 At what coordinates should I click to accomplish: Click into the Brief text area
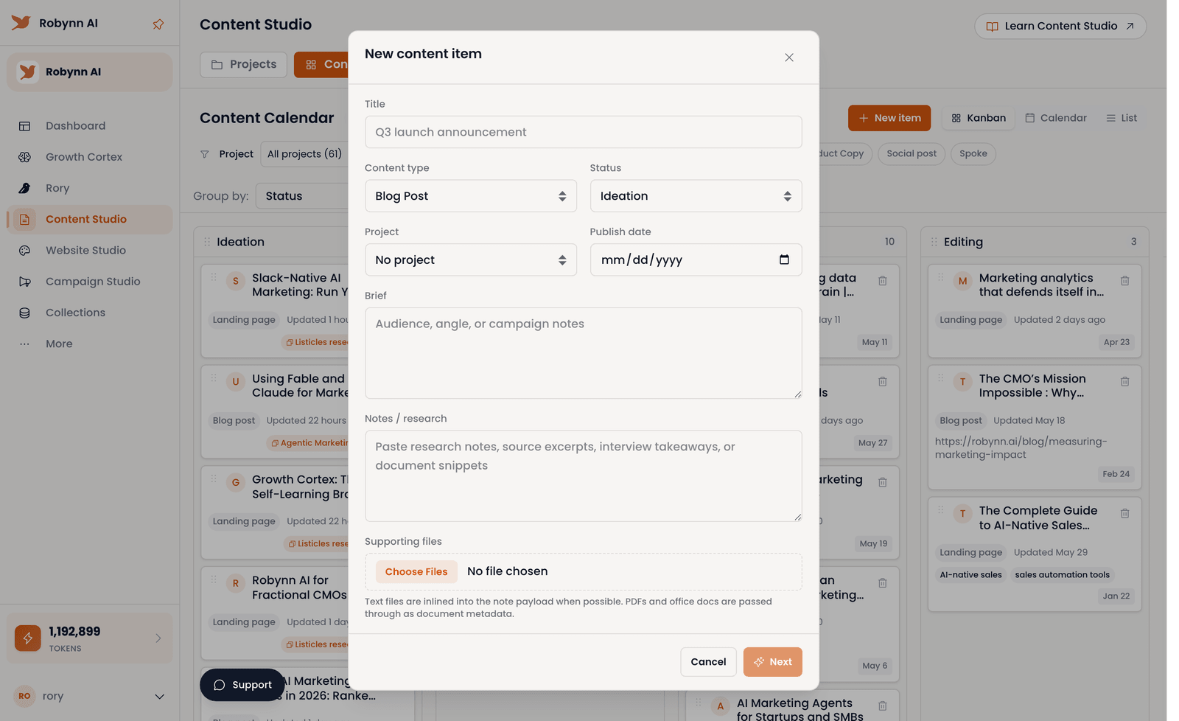click(x=583, y=353)
